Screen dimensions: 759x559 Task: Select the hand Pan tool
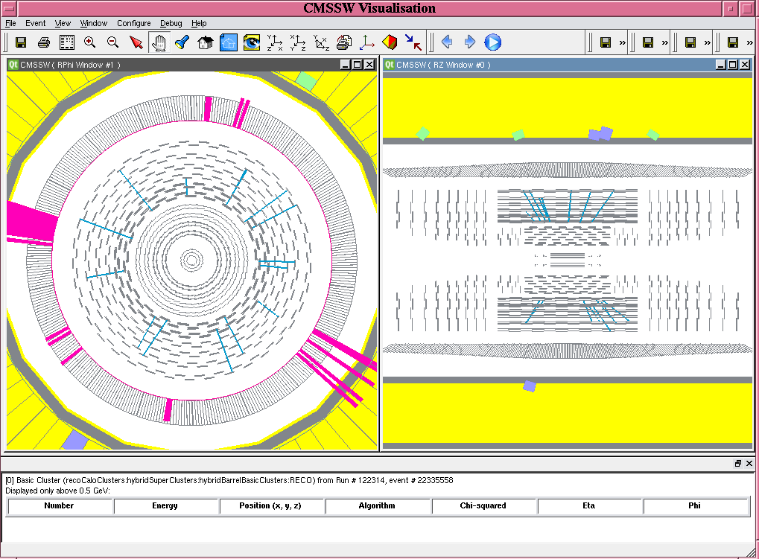159,42
